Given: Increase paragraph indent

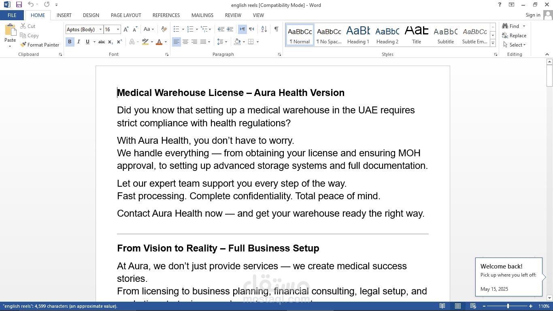Looking at the screenshot, I should point(230,30).
